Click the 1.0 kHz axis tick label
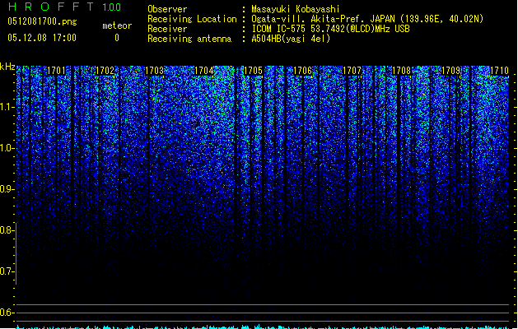Screen dimensions: 518x329 [x=7, y=148]
